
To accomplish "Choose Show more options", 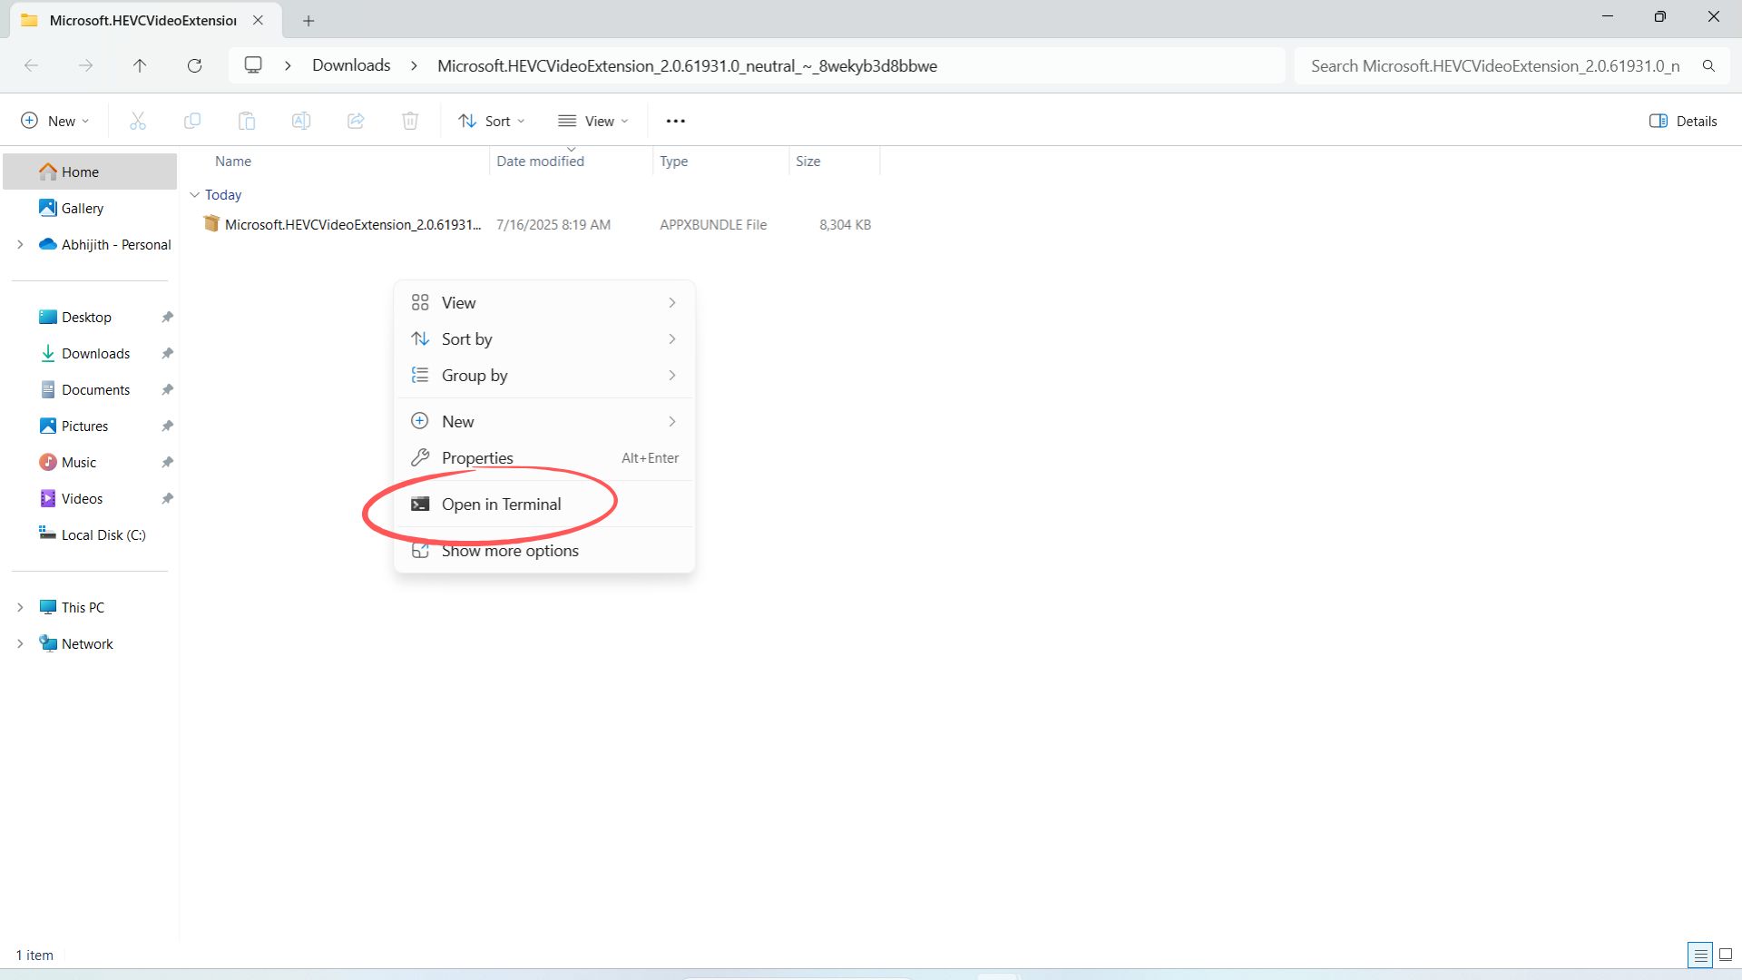I will coord(544,550).
